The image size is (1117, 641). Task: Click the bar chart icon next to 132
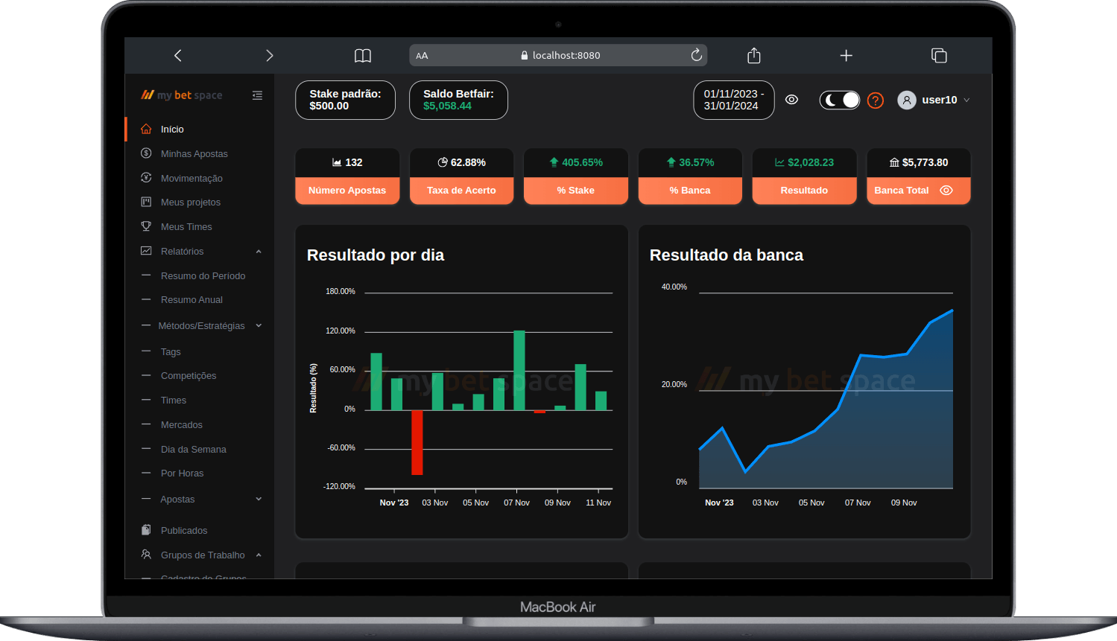pyautogui.click(x=337, y=162)
